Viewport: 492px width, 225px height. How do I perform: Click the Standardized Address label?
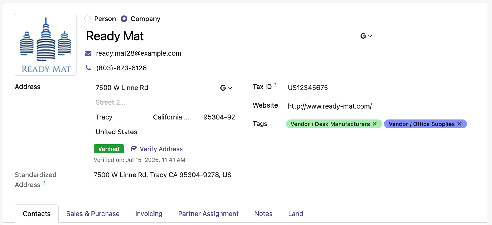tap(35, 180)
